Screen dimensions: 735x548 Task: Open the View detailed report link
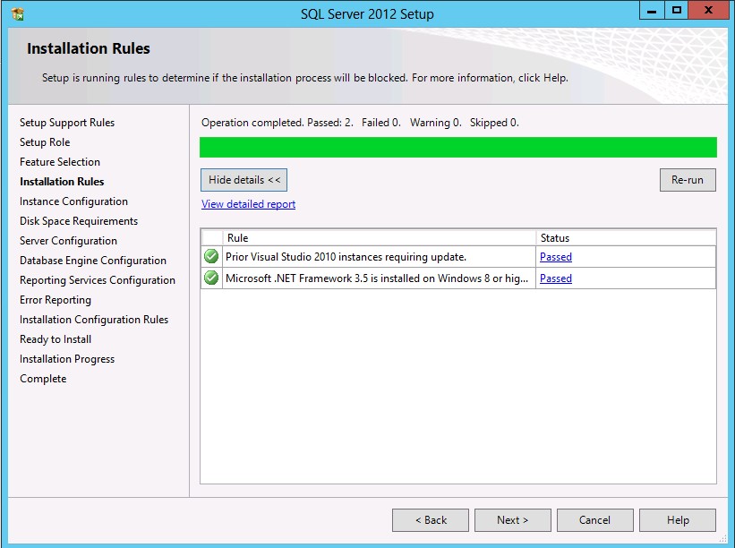[248, 204]
